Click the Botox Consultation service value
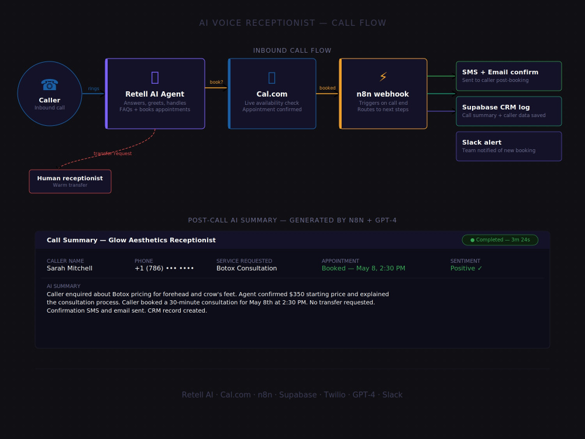Viewport: 585px width, 439px height. click(247, 269)
